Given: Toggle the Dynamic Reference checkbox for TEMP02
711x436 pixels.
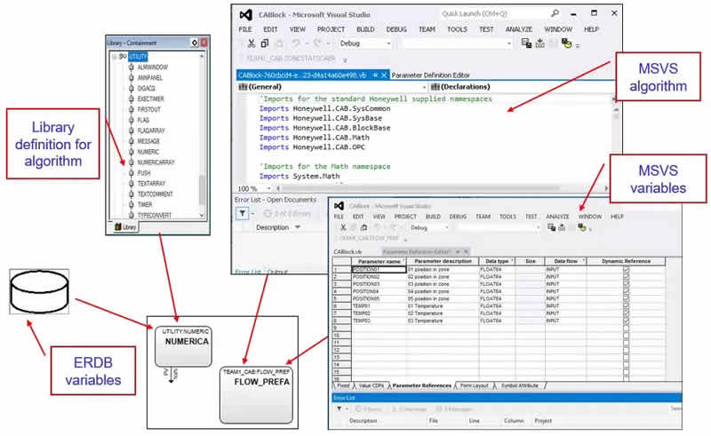Looking at the screenshot, I should click(x=627, y=313).
